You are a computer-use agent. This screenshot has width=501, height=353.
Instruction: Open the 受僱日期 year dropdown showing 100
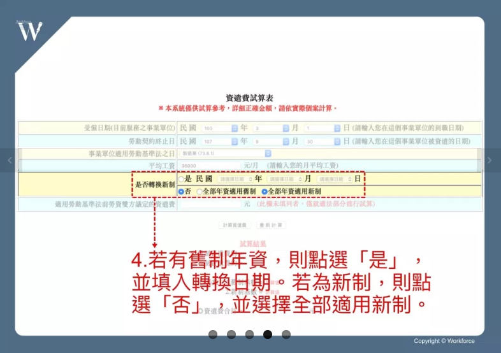point(220,128)
